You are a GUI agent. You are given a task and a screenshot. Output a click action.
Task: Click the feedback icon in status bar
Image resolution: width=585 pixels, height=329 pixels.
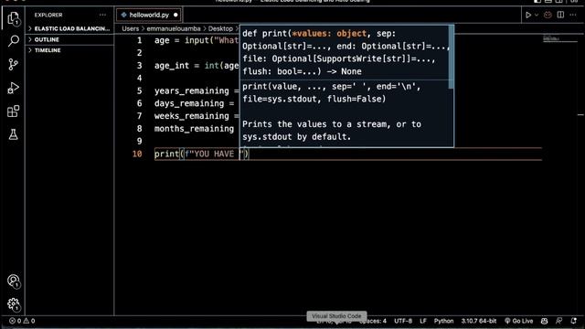pos(558,321)
